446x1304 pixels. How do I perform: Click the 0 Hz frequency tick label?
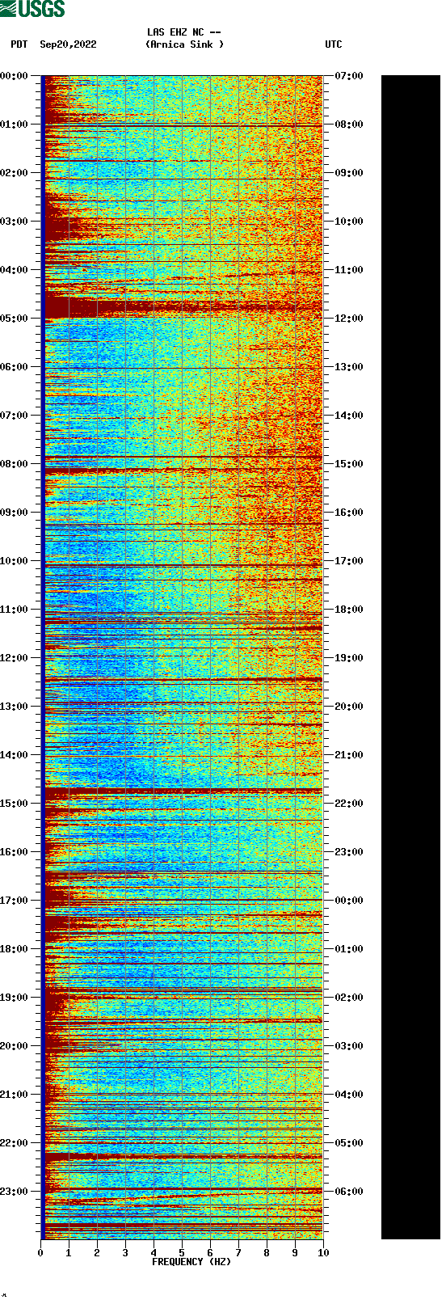[x=40, y=1253]
